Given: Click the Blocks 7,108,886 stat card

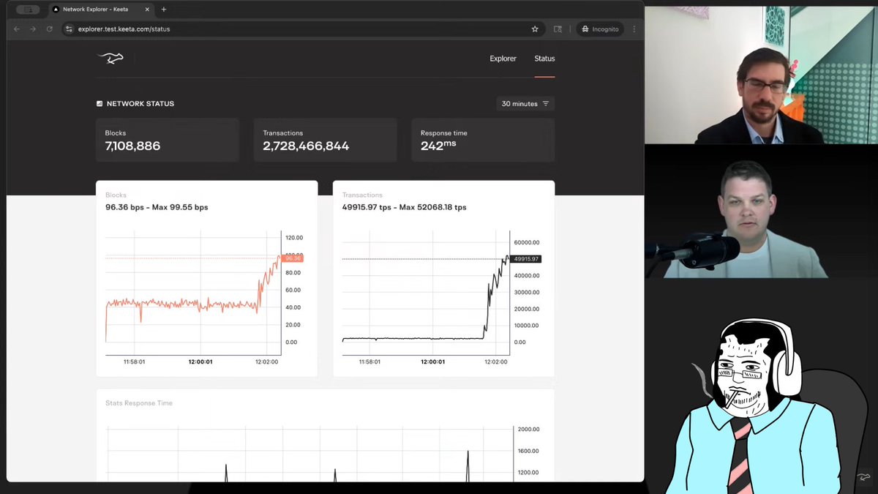Looking at the screenshot, I should (x=168, y=140).
